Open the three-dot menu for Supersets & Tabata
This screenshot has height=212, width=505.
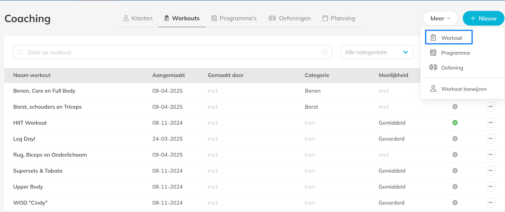tap(490, 171)
